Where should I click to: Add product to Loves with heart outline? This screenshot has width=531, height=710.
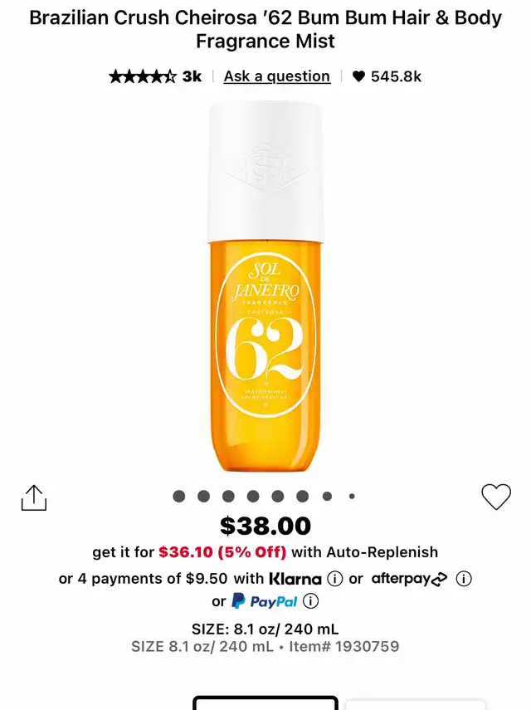tap(496, 497)
